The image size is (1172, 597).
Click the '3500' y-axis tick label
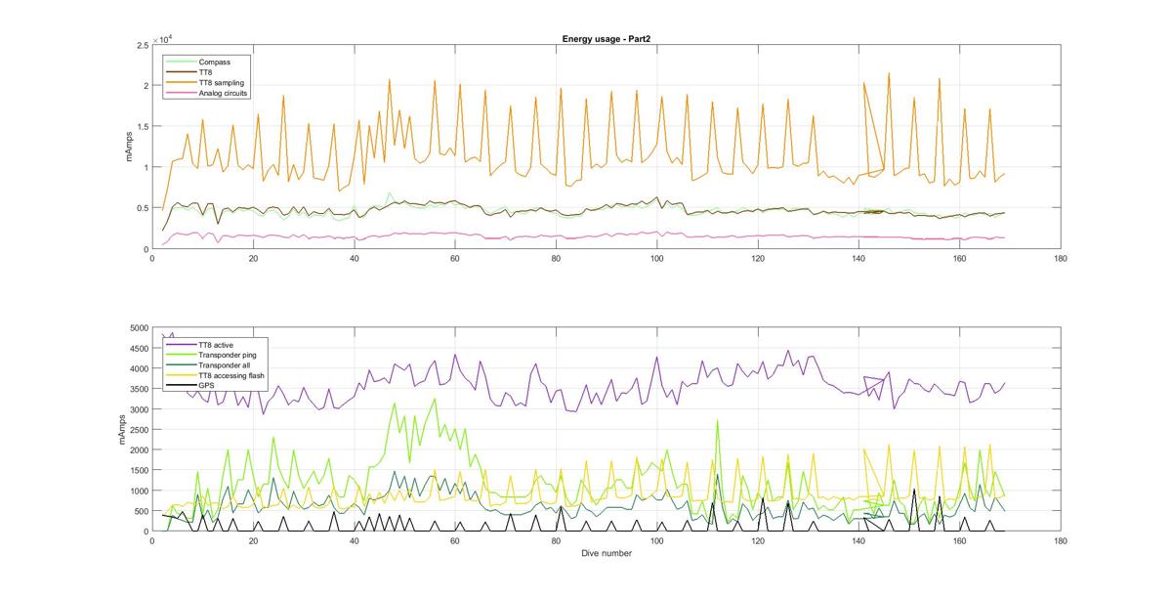[x=138, y=389]
